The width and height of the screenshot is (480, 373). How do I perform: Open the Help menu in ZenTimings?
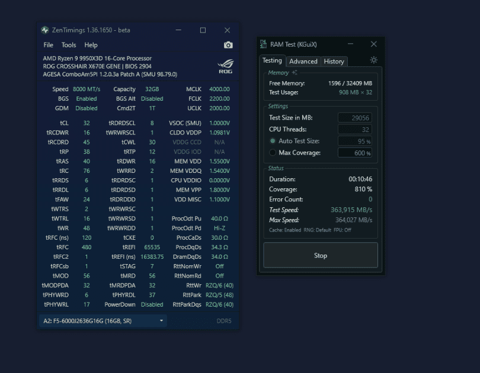tap(91, 45)
